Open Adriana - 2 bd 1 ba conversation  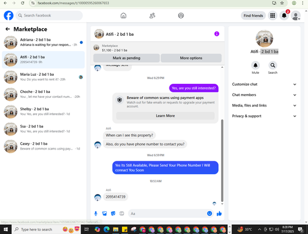click(x=43, y=42)
